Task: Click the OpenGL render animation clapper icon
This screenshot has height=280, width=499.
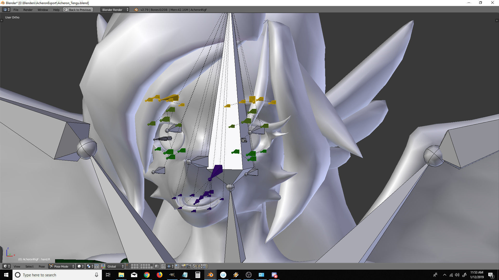Action: (188, 266)
